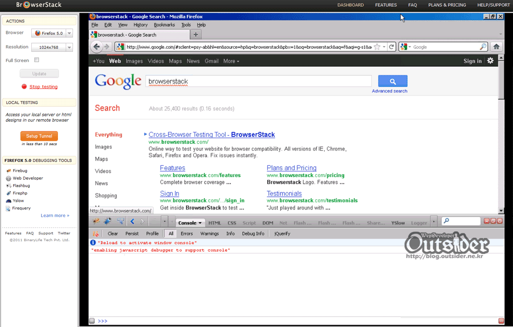This screenshot has width=513, height=327.
Task: Filter console by Info
Action: coord(230,234)
